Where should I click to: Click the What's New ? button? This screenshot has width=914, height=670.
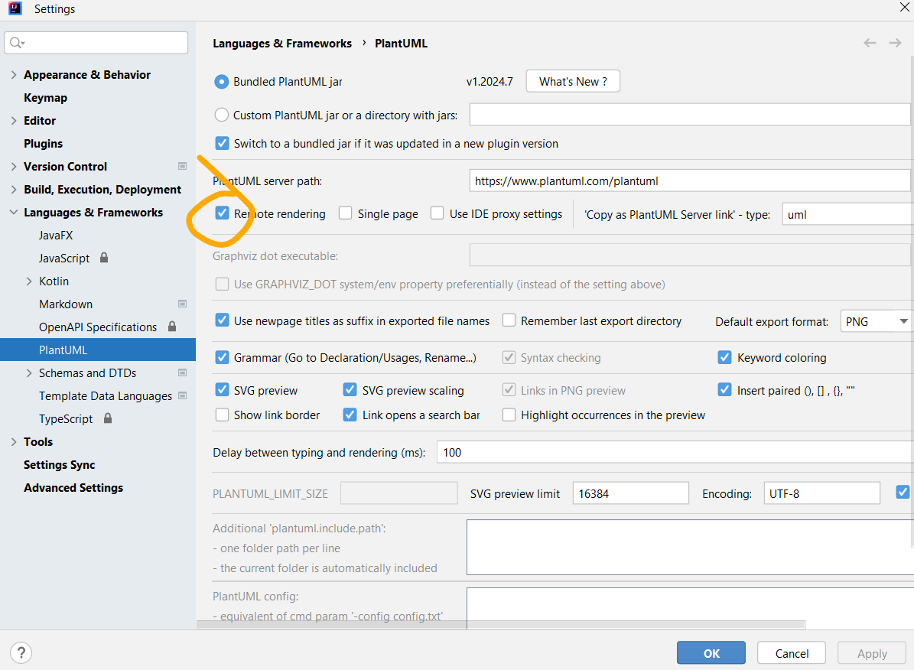tap(573, 81)
